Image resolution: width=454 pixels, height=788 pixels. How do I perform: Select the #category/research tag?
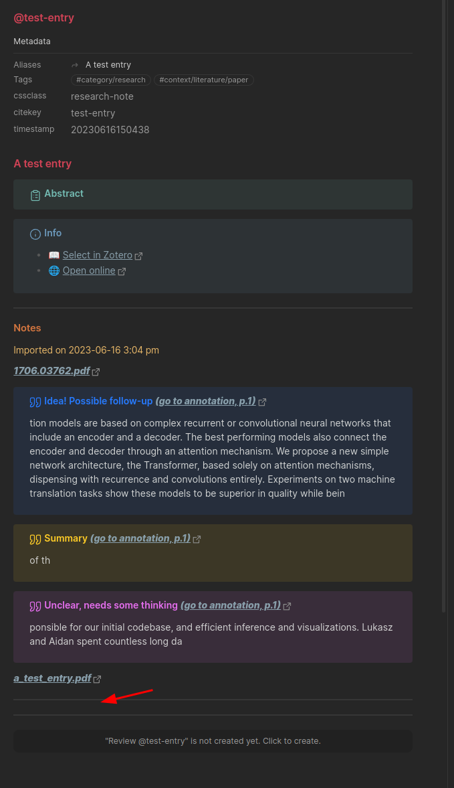click(110, 80)
